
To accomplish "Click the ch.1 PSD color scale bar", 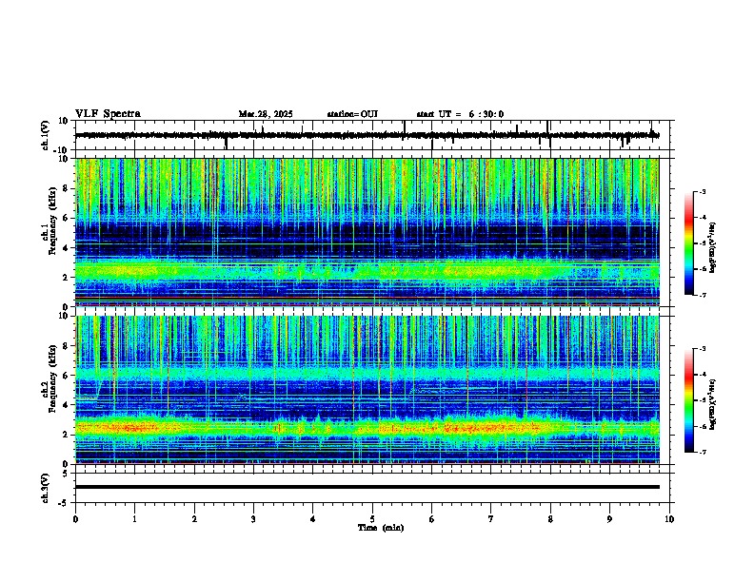I will (689, 243).
